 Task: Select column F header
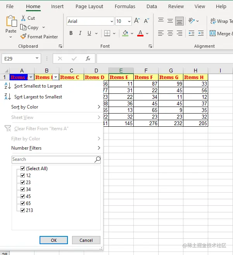click(x=146, y=71)
